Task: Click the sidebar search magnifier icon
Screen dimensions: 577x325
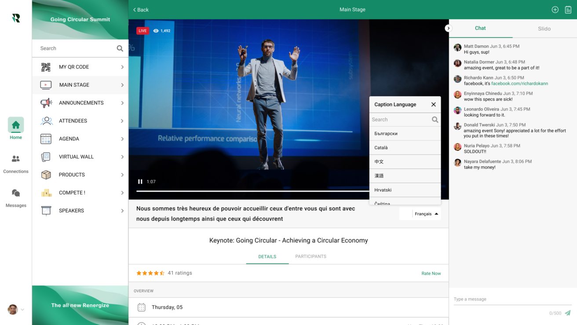Action: coord(120,48)
